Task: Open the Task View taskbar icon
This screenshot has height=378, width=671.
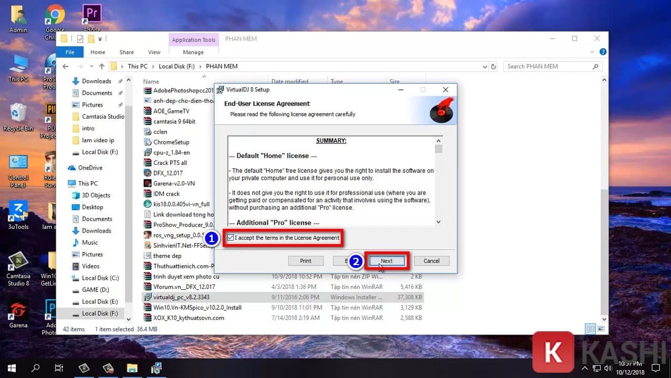Action: 59,367
